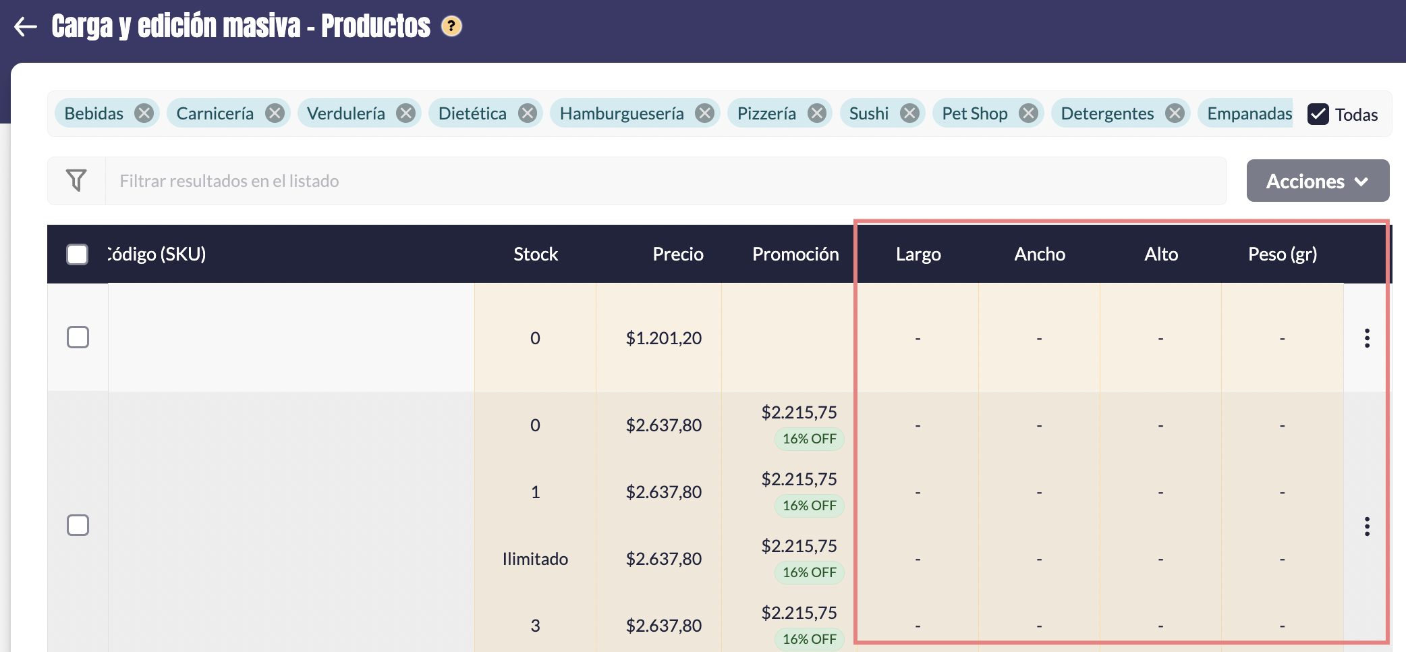Click the back arrow icon
Screen dimensions: 1406x652
tap(26, 27)
